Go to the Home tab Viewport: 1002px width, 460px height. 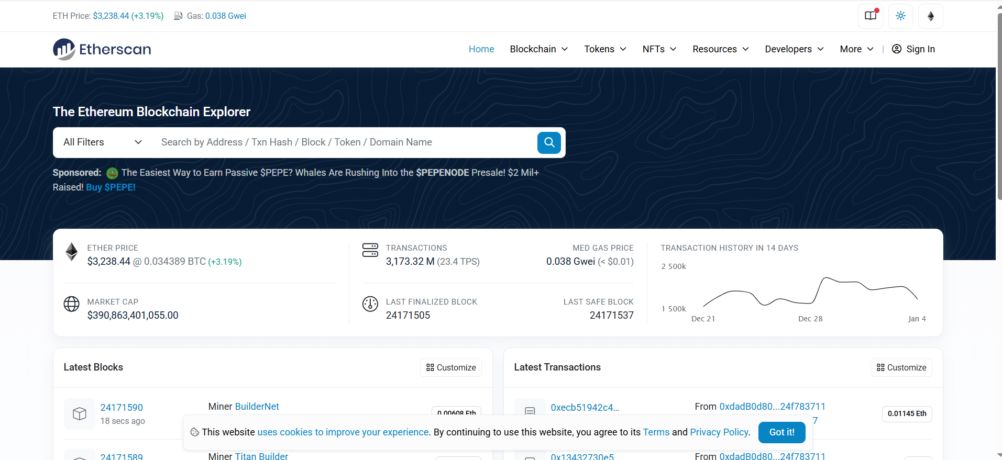(481, 49)
